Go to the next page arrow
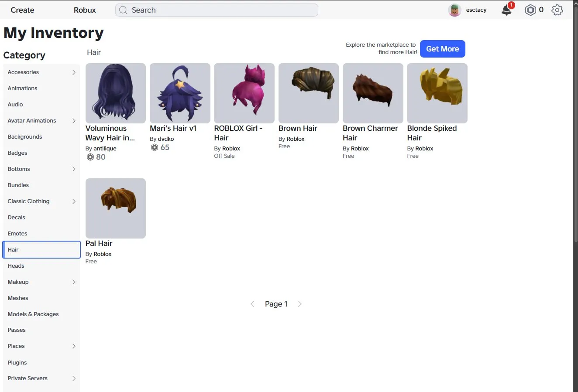The image size is (578, 392). 299,304
